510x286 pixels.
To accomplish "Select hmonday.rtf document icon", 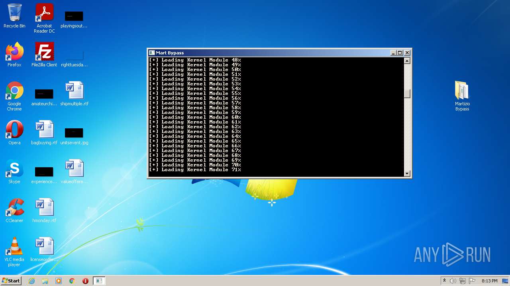I will pyautogui.click(x=44, y=211).
